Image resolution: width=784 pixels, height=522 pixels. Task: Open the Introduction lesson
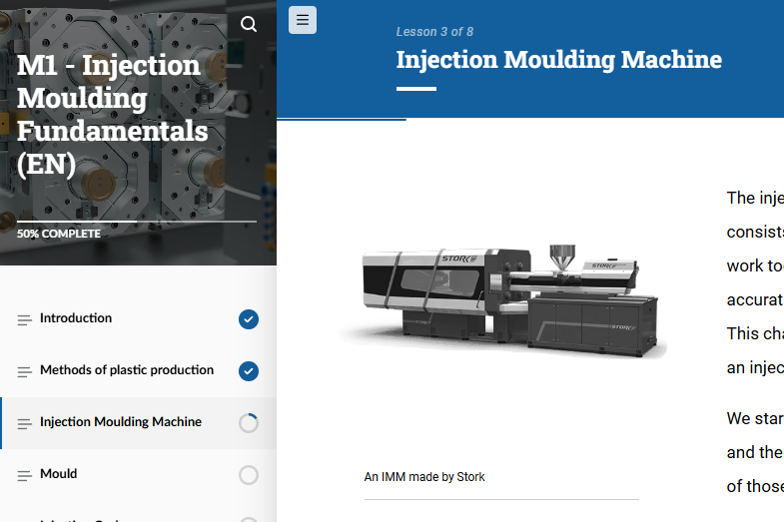click(x=76, y=318)
